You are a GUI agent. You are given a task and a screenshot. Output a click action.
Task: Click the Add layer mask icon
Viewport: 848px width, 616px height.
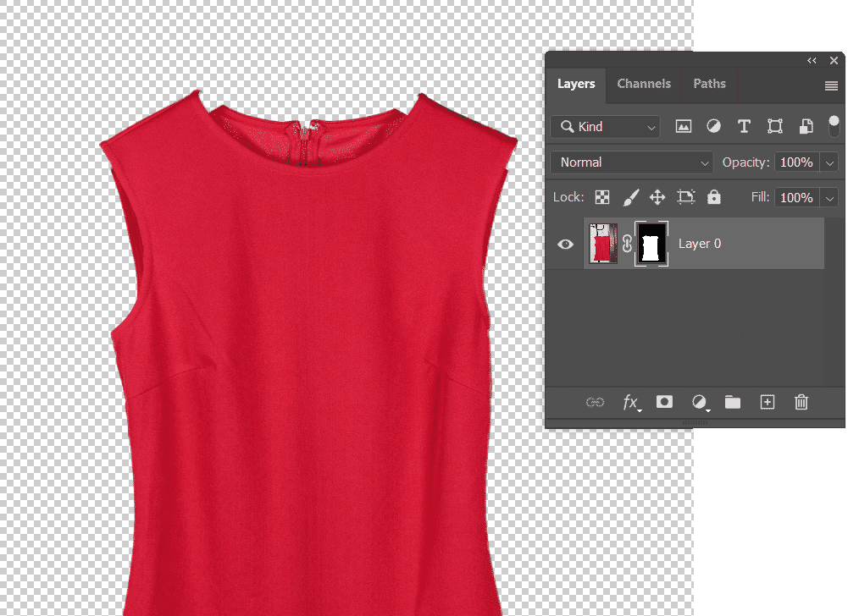(664, 402)
